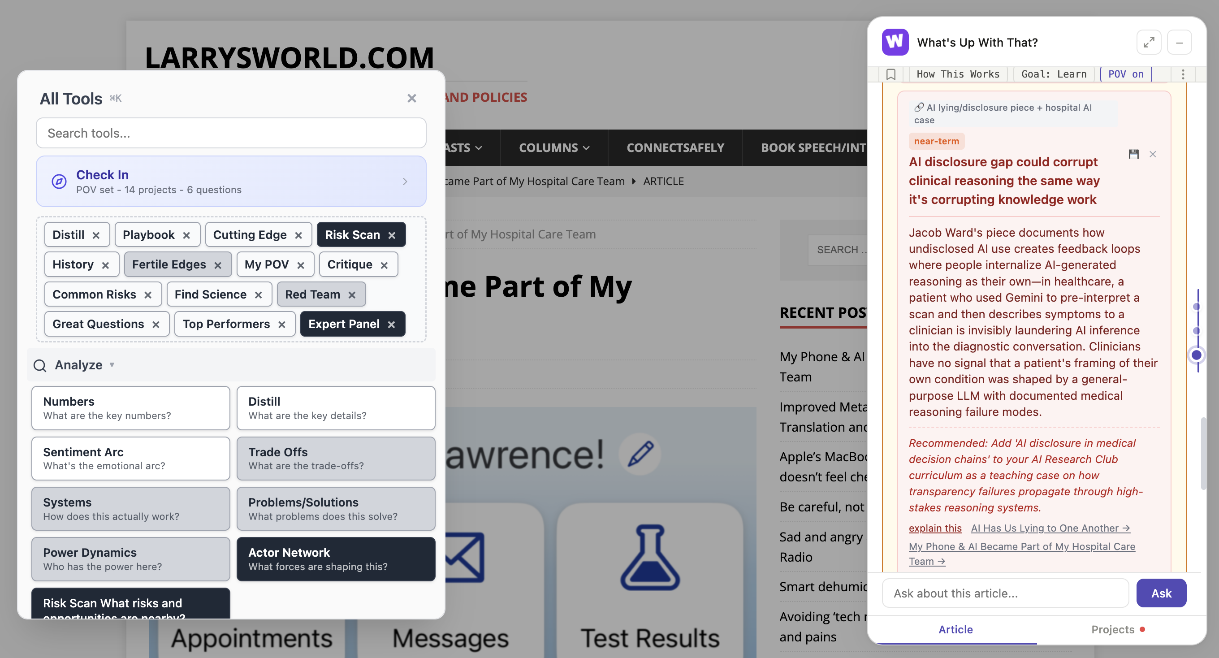1219x658 pixels.
Task: Click the Test Results flask icon
Action: 650,557
